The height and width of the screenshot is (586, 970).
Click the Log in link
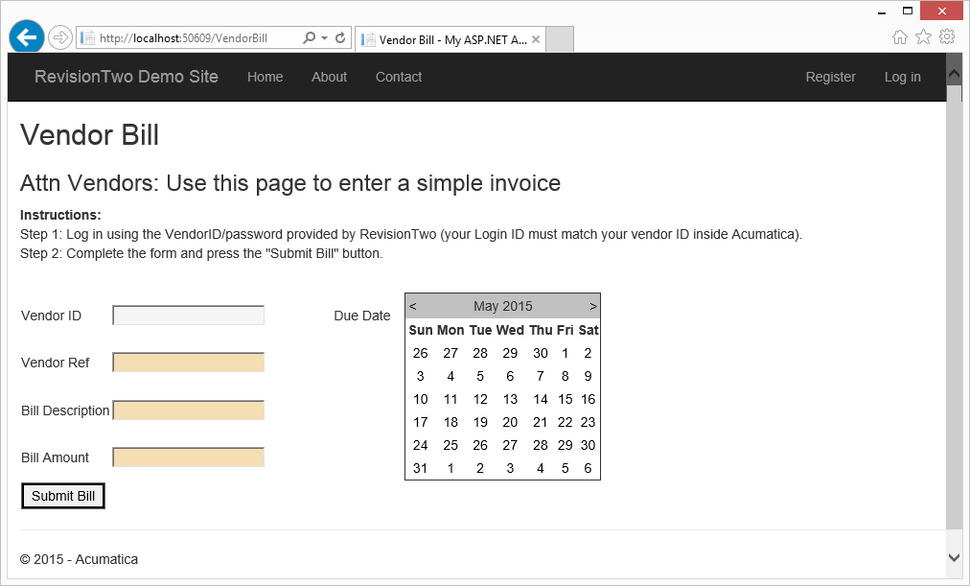903,77
